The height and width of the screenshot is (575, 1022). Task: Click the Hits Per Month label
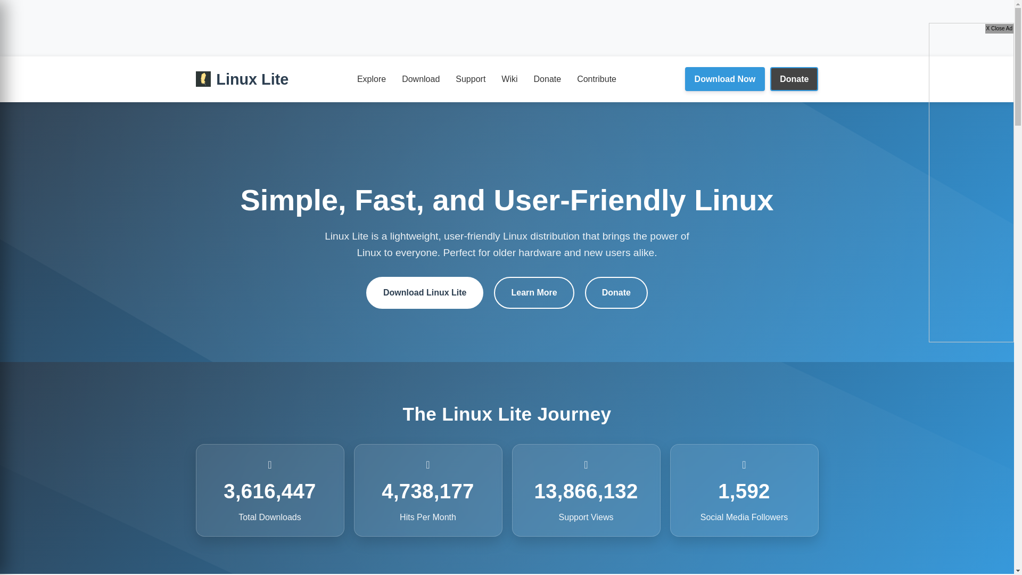pyautogui.click(x=428, y=517)
